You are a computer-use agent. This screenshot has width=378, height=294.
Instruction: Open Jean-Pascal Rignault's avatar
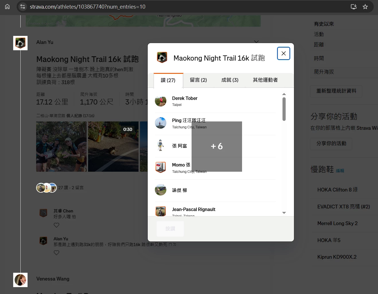point(161,211)
